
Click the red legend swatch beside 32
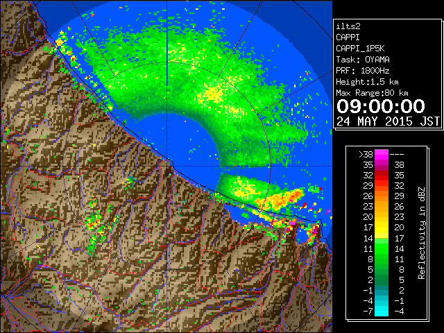(382, 176)
